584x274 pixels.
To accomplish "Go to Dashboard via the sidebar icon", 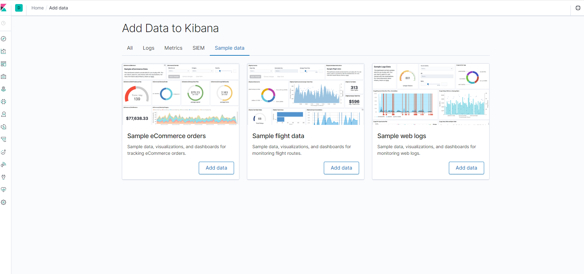I will click(4, 64).
